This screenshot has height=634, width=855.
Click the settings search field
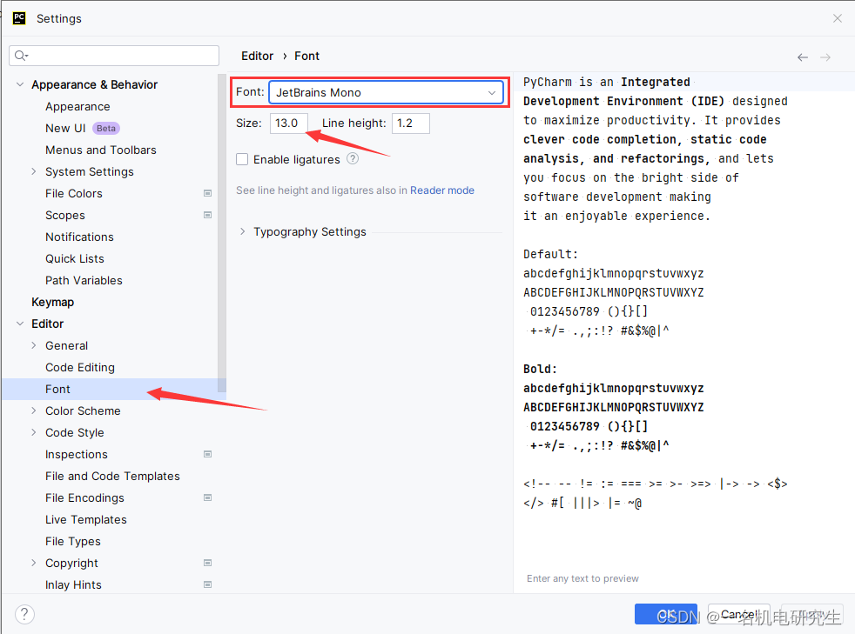click(114, 56)
